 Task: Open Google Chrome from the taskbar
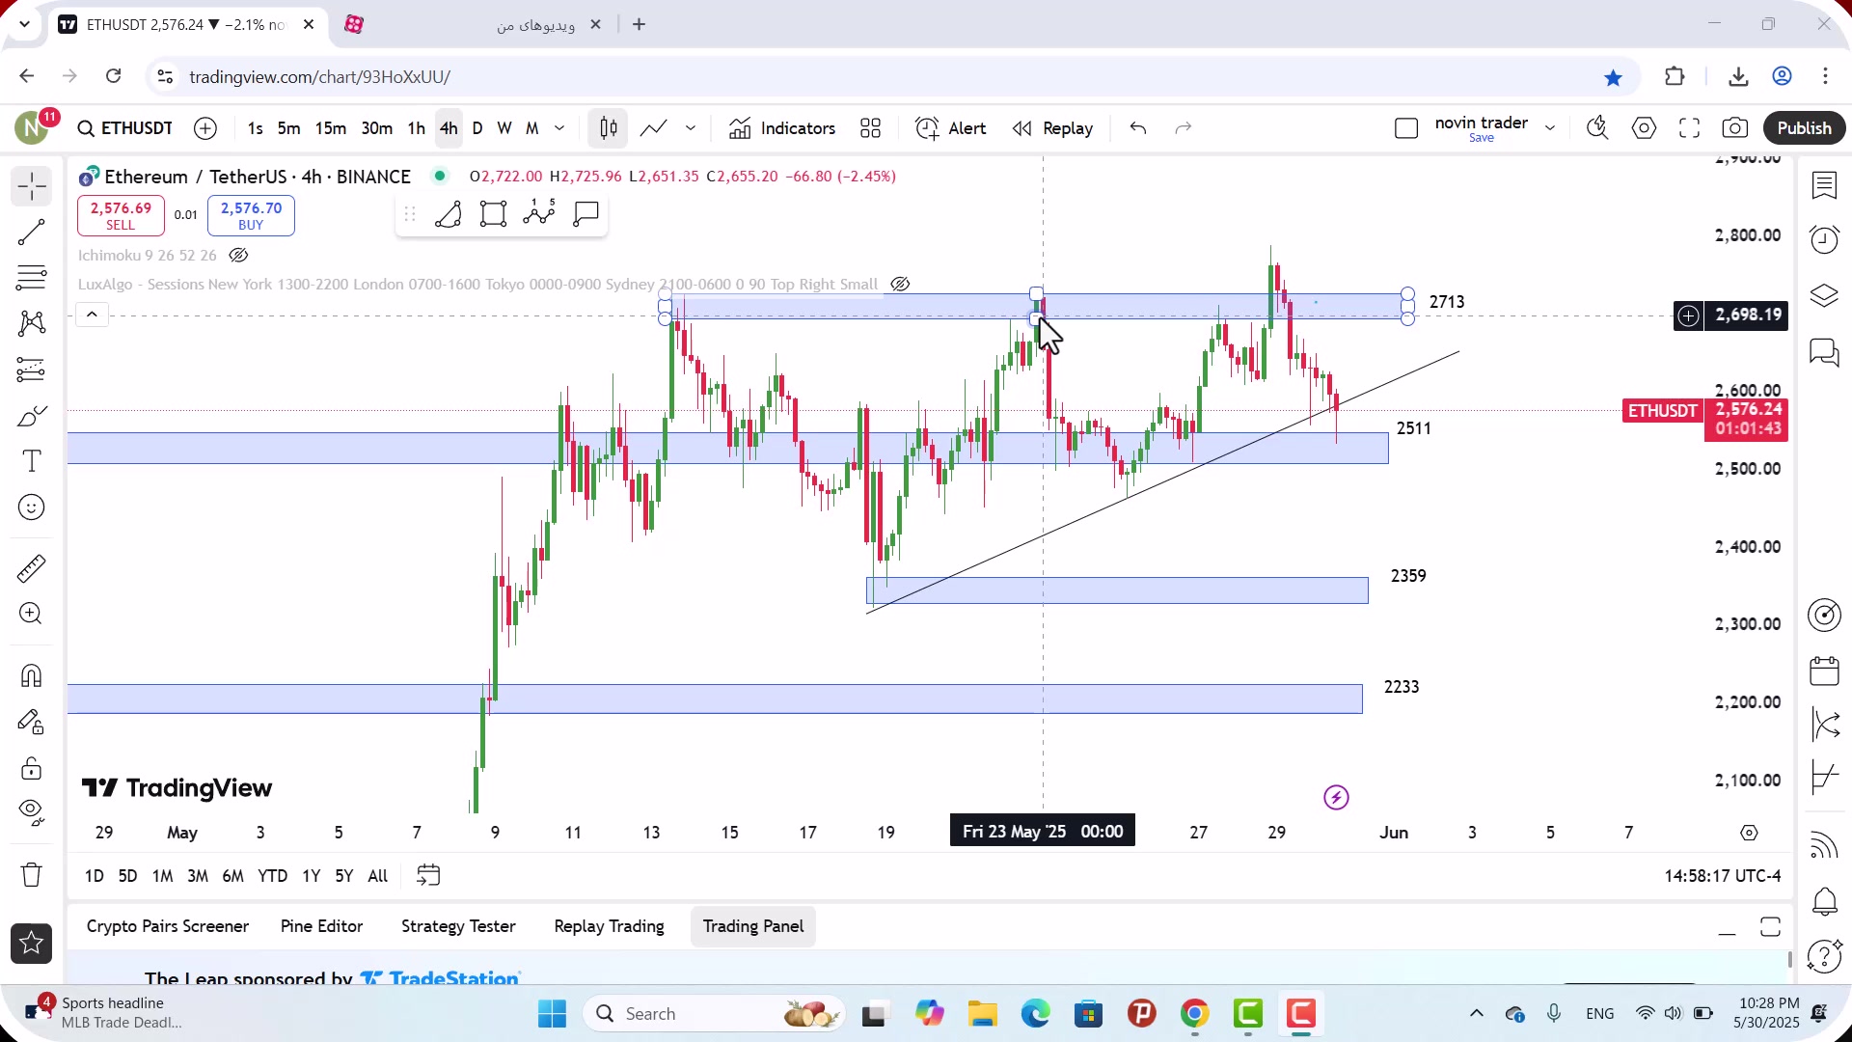coord(1194,1014)
